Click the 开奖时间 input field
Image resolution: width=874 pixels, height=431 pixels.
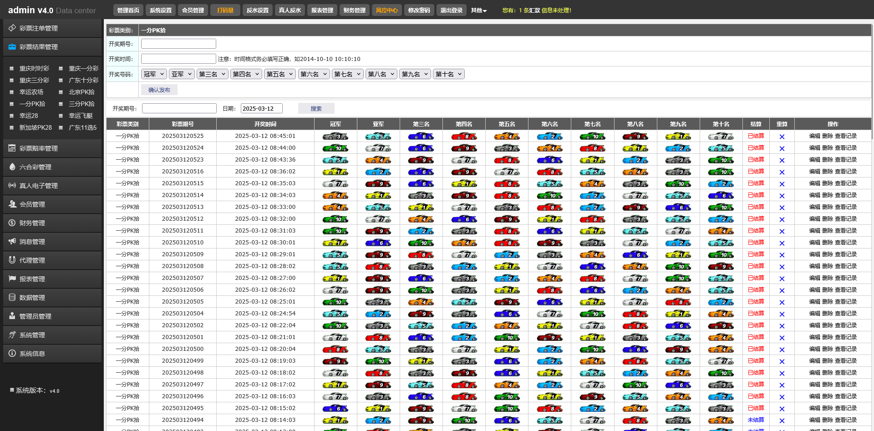coord(178,59)
